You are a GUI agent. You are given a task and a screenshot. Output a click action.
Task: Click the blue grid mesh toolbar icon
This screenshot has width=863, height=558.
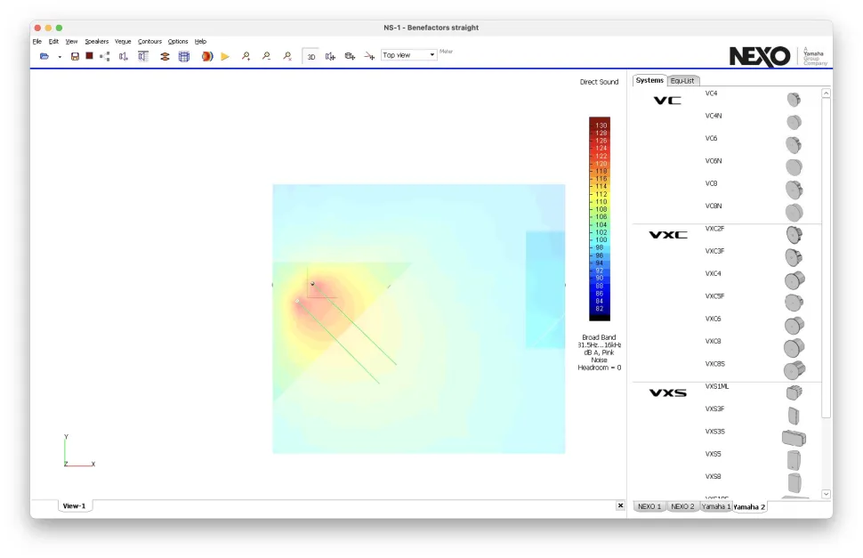point(184,56)
